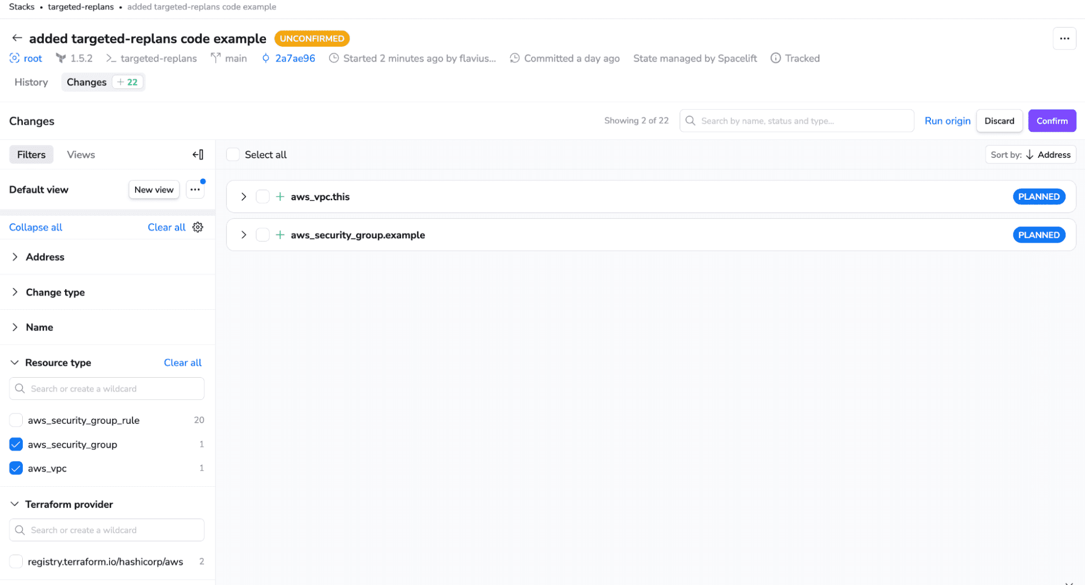
Task: Uncheck the aws_security_group filter
Action: click(x=16, y=444)
